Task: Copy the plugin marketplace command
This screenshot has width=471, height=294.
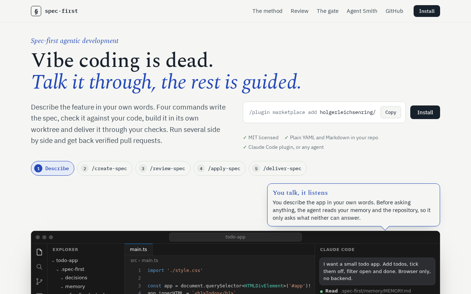Action: [391, 112]
